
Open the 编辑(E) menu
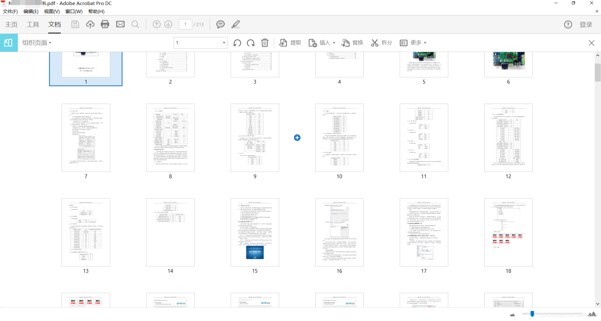pyautogui.click(x=31, y=12)
